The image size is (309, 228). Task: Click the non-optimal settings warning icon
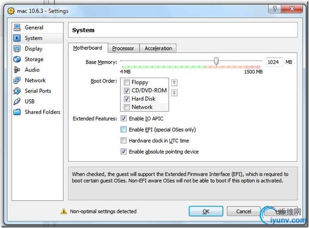(64, 211)
